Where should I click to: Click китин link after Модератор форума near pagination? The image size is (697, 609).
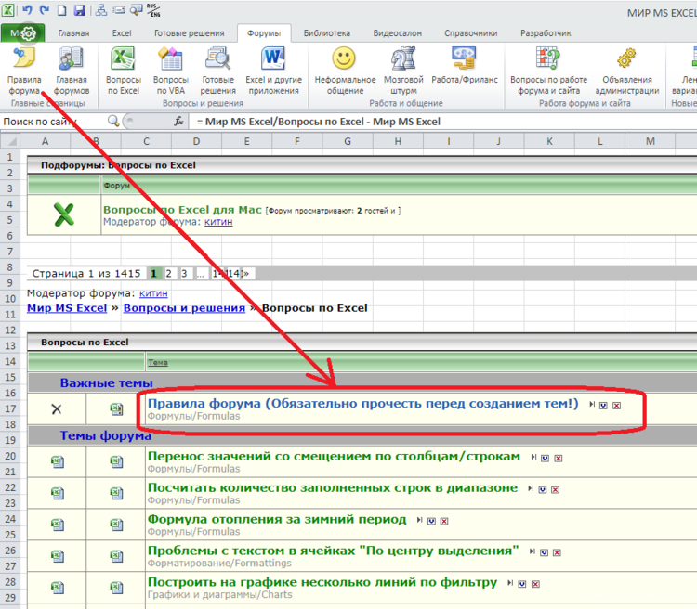(153, 293)
